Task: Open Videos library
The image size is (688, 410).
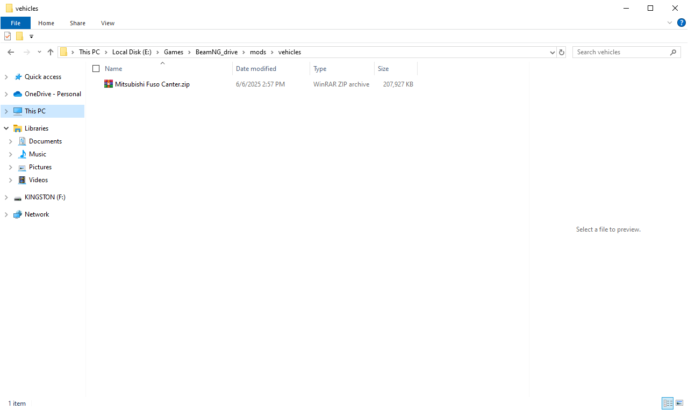Action: point(38,180)
